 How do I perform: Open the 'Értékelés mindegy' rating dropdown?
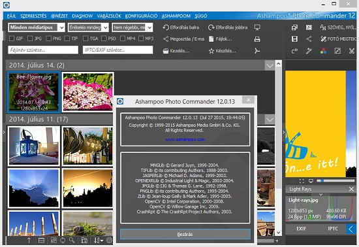pyautogui.click(x=88, y=27)
